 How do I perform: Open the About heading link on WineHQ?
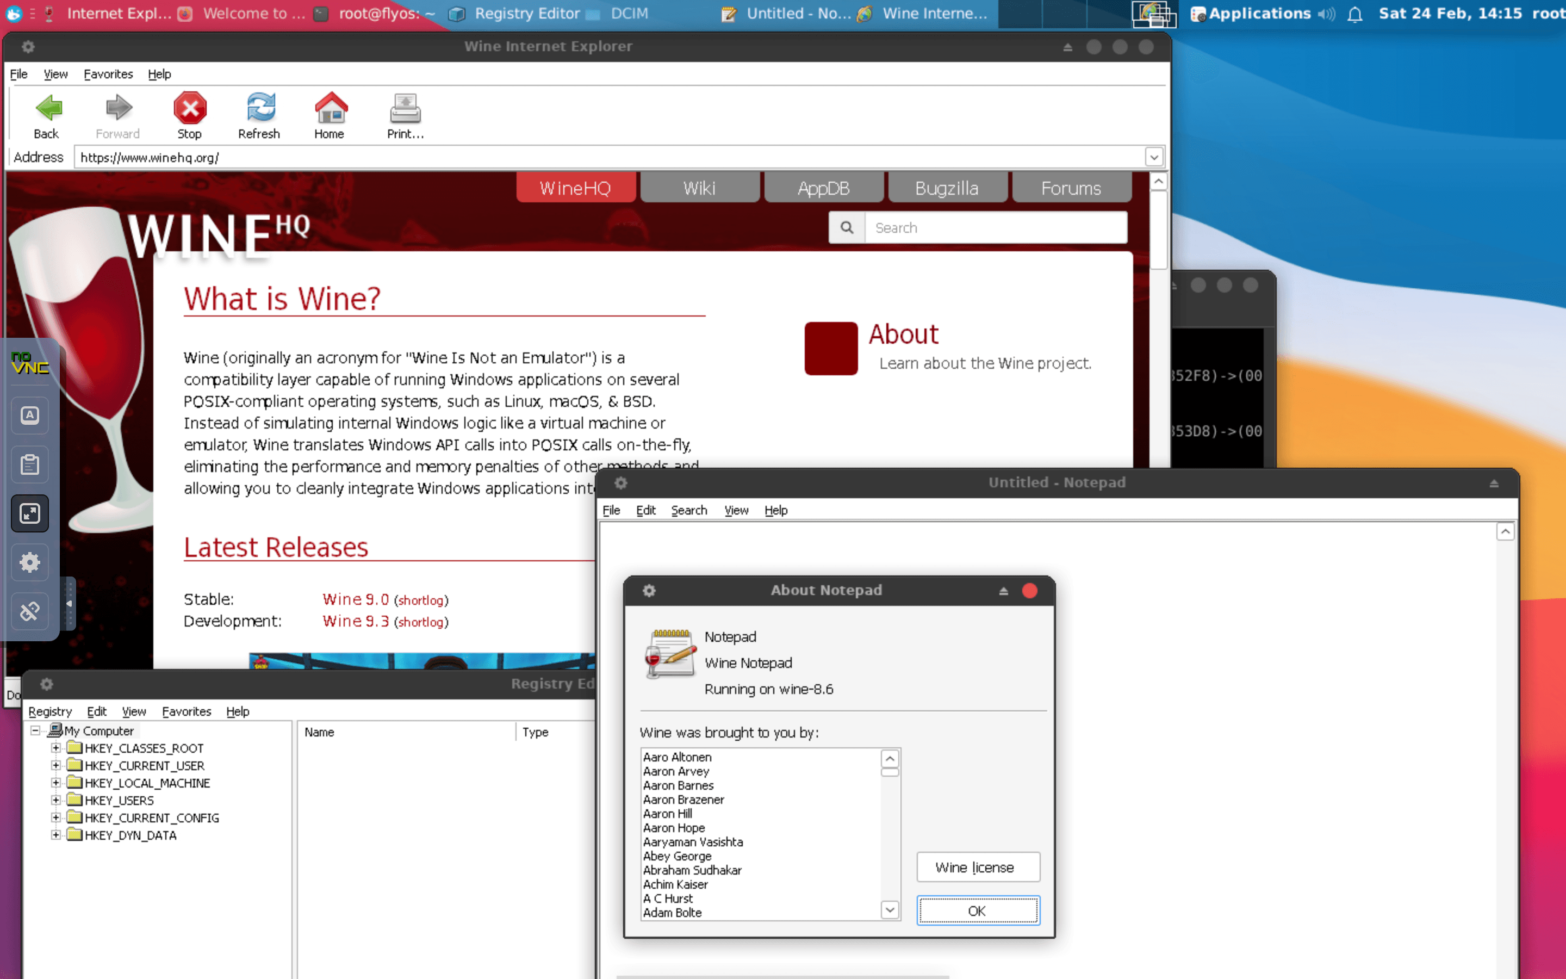(903, 334)
